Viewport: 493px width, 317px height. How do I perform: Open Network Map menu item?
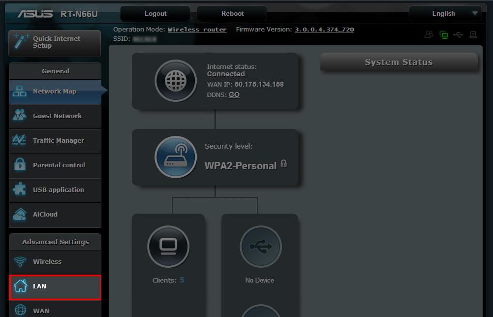click(x=55, y=92)
